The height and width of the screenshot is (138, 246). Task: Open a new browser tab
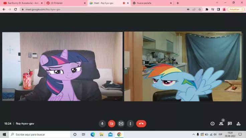[177, 3]
